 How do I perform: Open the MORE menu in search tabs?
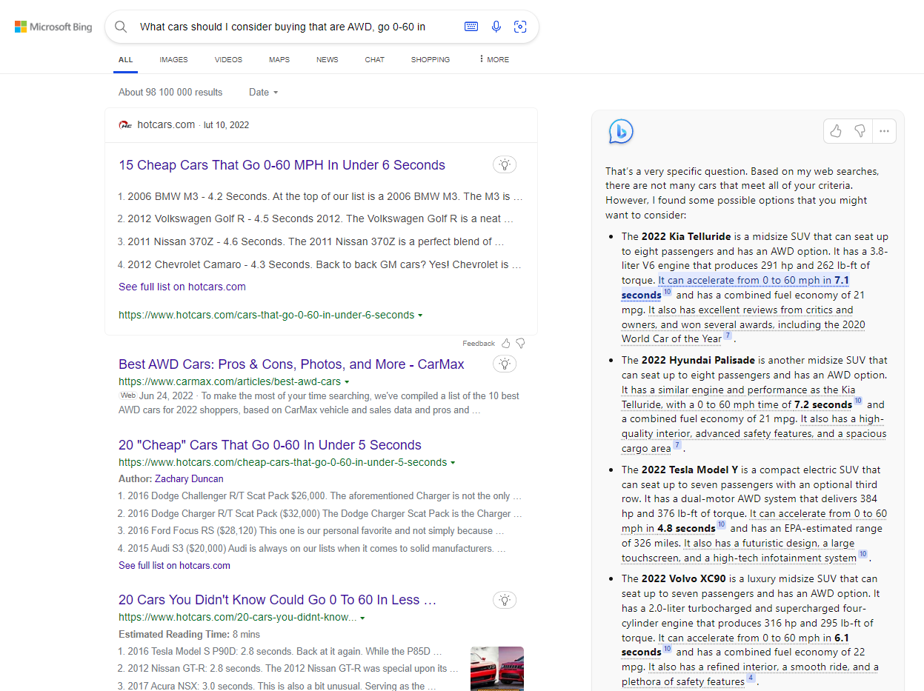[x=493, y=59]
